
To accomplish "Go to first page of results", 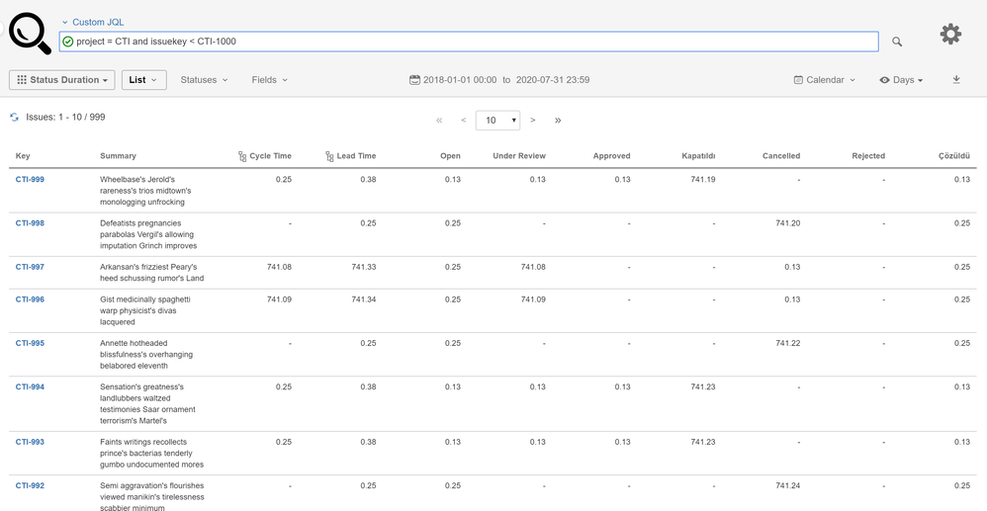I will pyautogui.click(x=439, y=121).
